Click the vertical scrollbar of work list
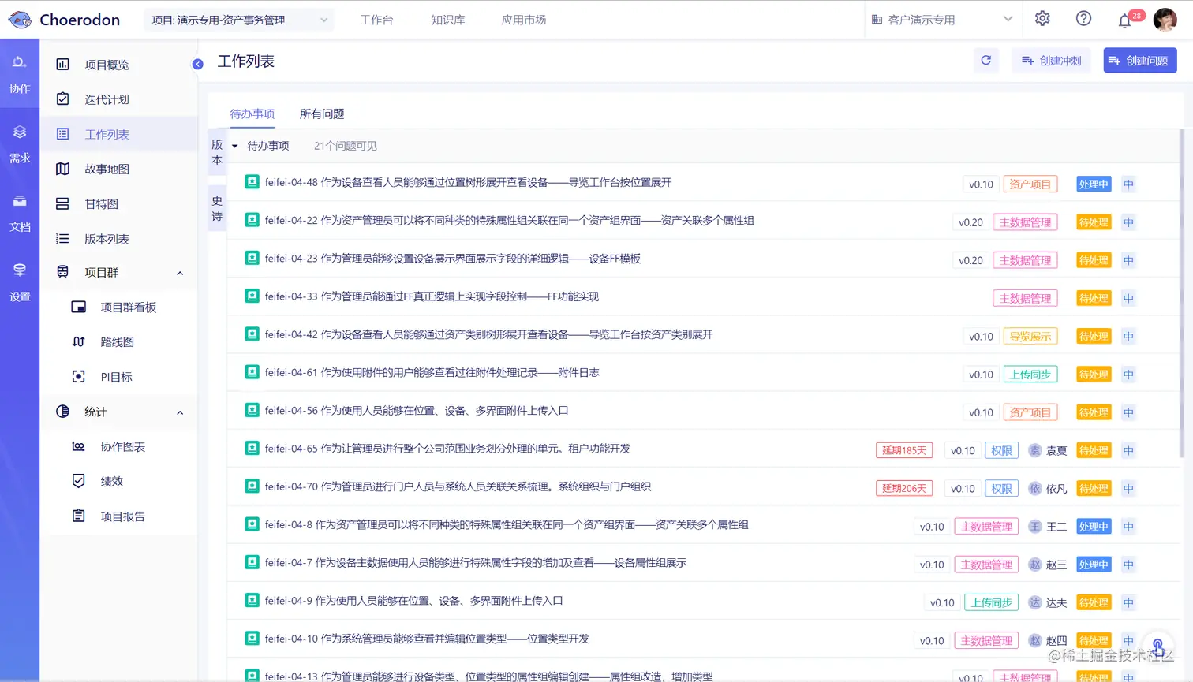Screen dimensions: 1193x682 tap(1181, 293)
